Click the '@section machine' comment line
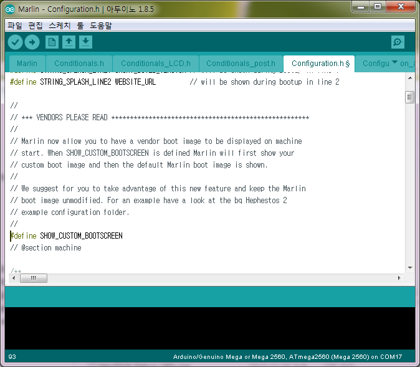The width and height of the screenshot is (420, 367). (46, 248)
